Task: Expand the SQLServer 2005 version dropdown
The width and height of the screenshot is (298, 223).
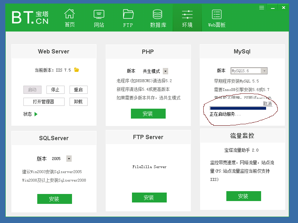Action: click(x=69, y=159)
